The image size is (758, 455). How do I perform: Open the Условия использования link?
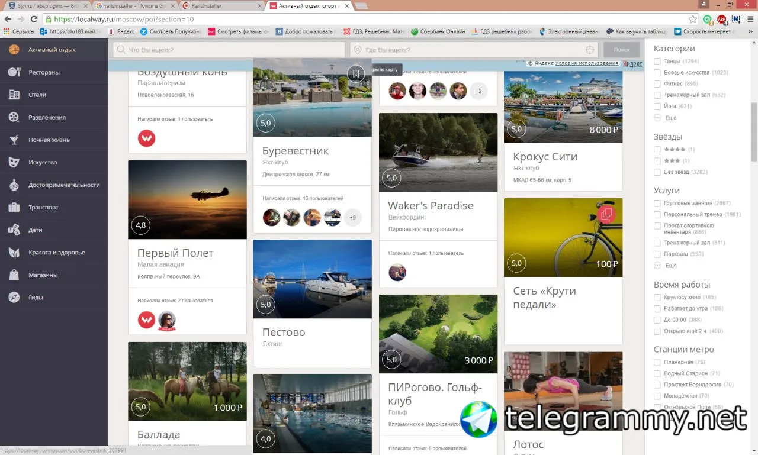tap(587, 63)
